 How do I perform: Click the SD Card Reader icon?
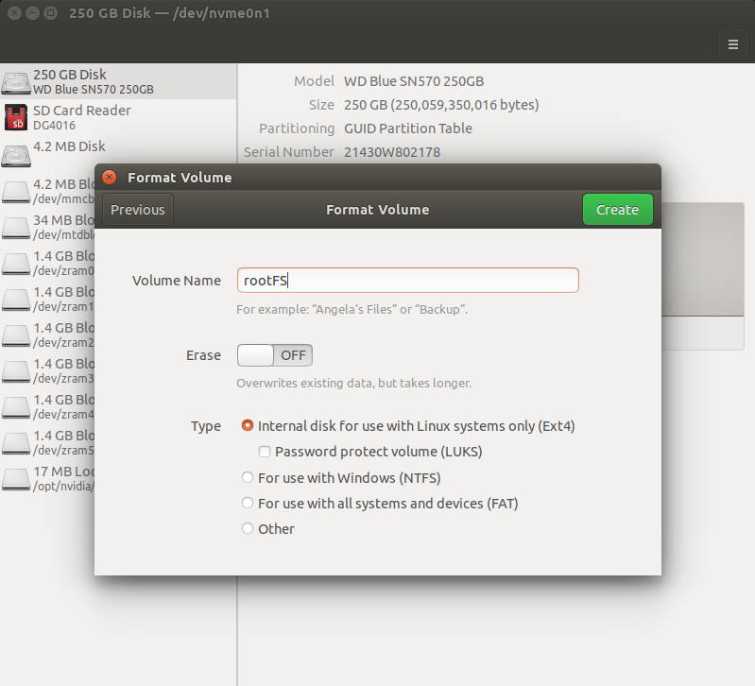16,117
